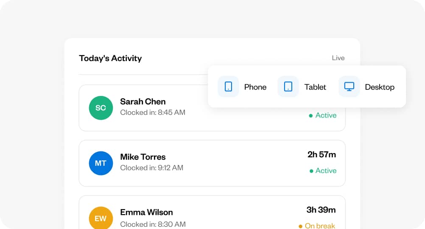Click Sarah Chen's clocked in time

[153, 112]
